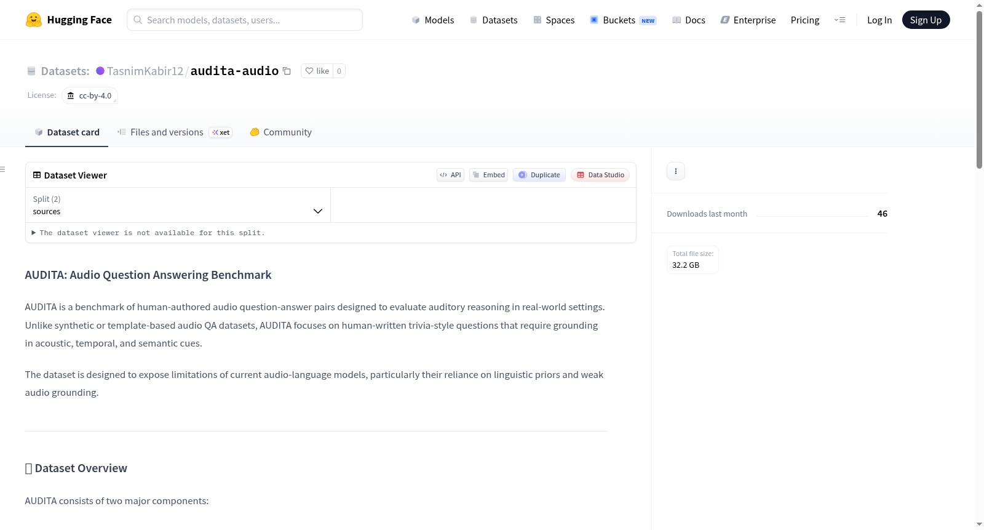Click the Pricing link
This screenshot has height=530, width=984.
(805, 20)
